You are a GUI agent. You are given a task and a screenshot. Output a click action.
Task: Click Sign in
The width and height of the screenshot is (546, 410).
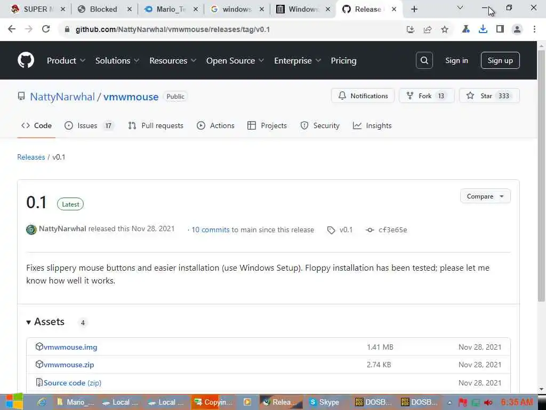click(x=456, y=60)
